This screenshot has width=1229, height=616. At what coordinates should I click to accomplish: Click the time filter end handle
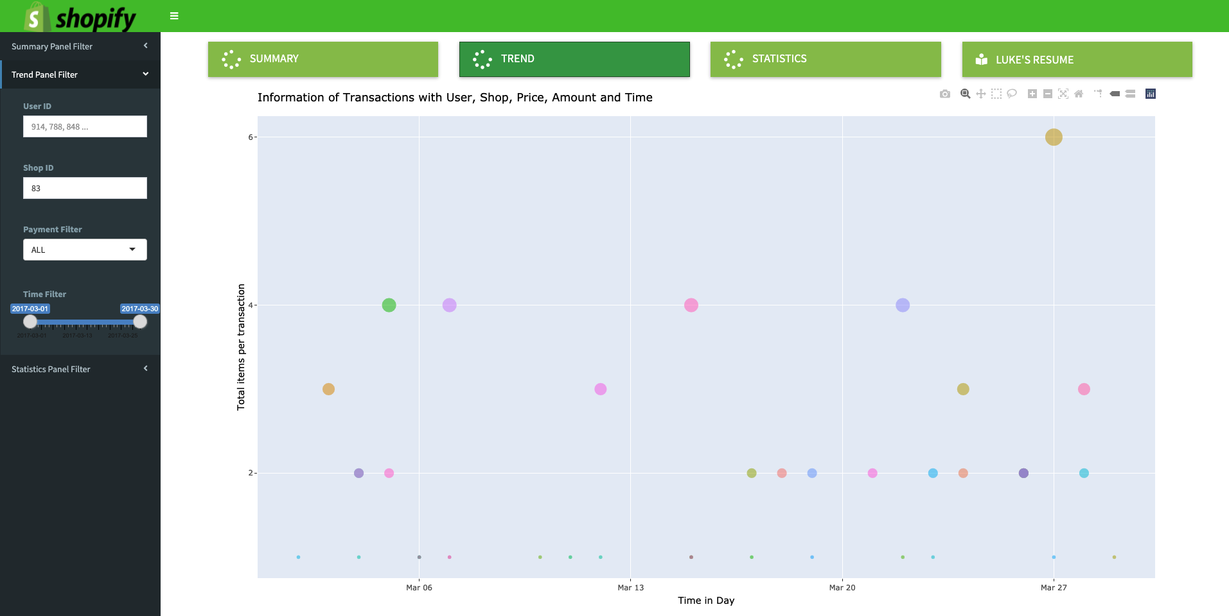click(x=140, y=321)
